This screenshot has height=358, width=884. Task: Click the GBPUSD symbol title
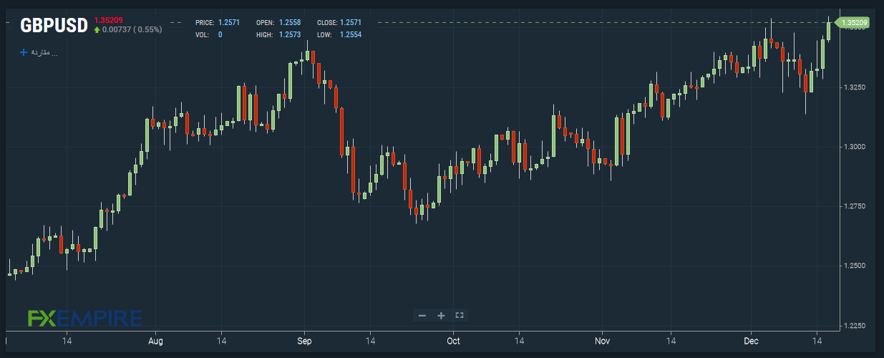54,26
